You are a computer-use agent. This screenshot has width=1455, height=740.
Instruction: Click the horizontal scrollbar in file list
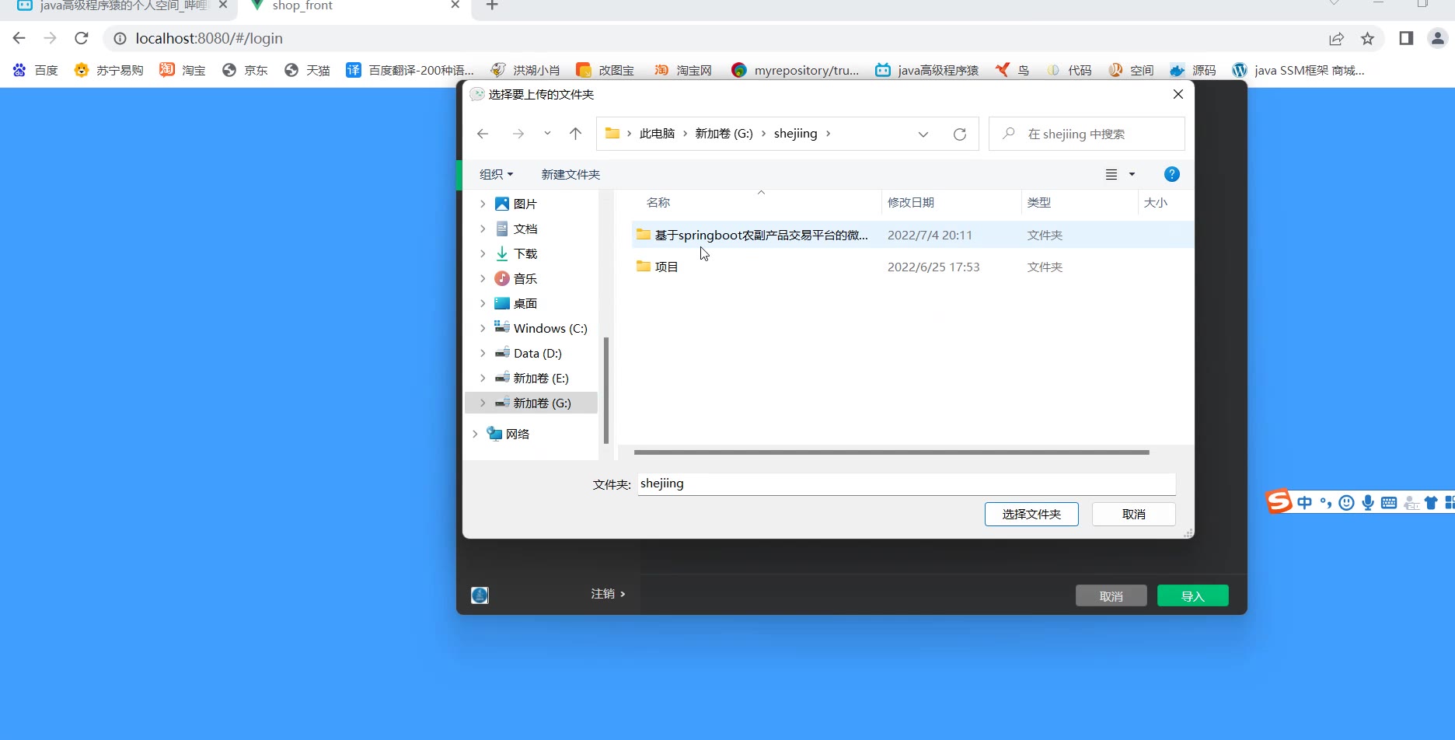[891, 452]
